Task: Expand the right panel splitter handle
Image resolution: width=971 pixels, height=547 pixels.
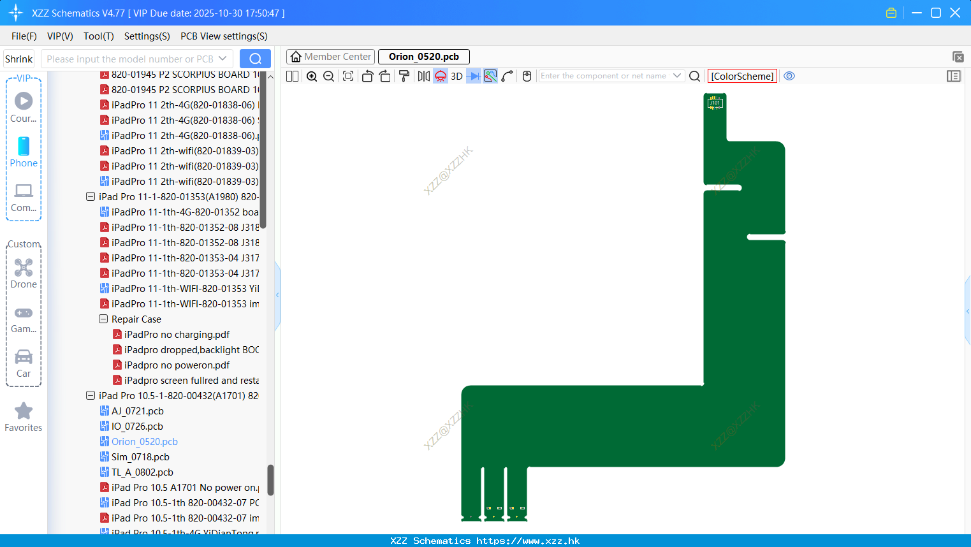Action: coord(968,310)
